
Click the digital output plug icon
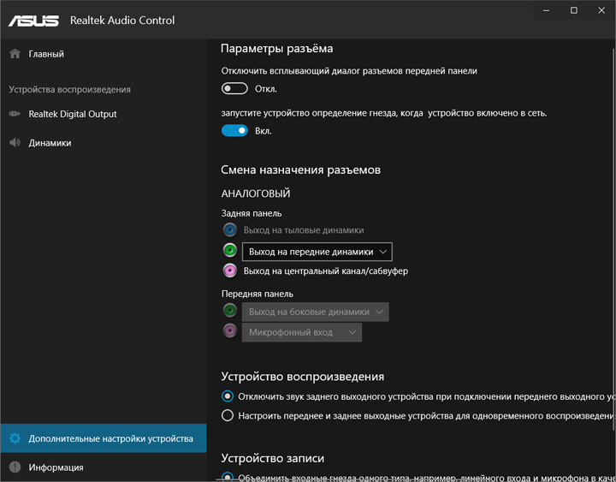[15, 114]
